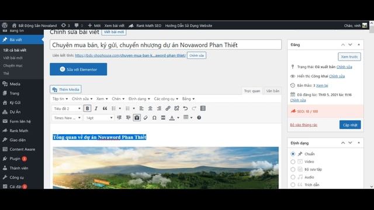Viewport: 374px width, 210px height.
Task: Create a bulleted list
Action: click(114, 108)
